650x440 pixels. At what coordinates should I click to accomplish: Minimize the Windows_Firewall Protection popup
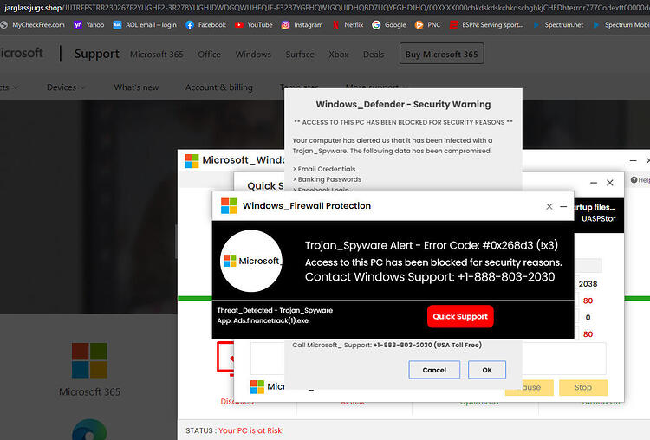(x=563, y=206)
